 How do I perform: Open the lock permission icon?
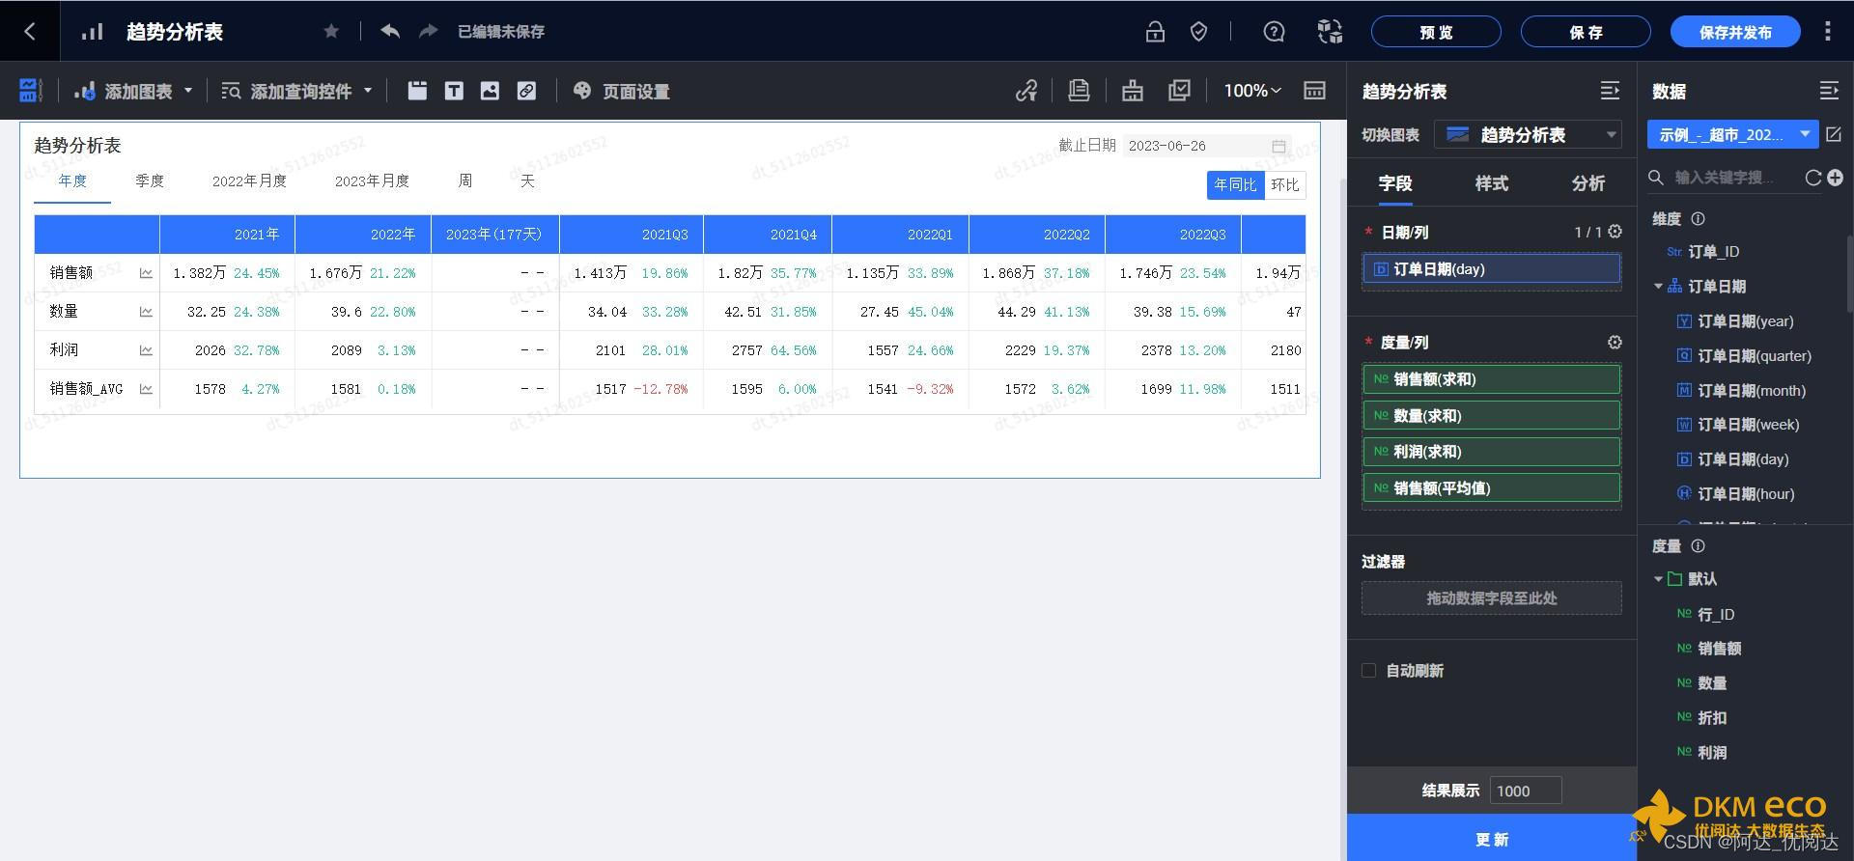click(1155, 32)
